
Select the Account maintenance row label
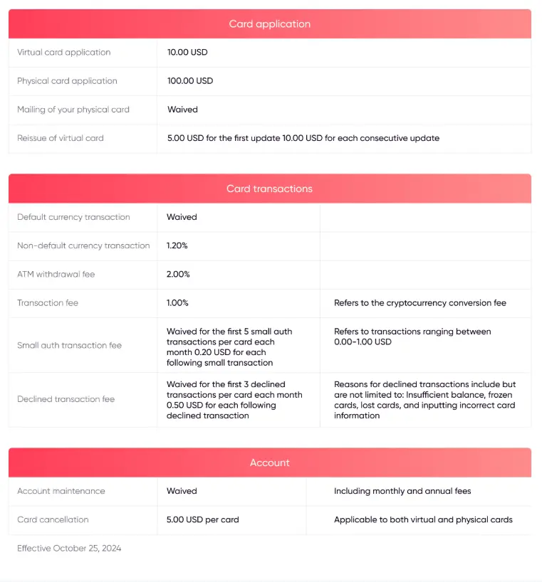point(61,491)
